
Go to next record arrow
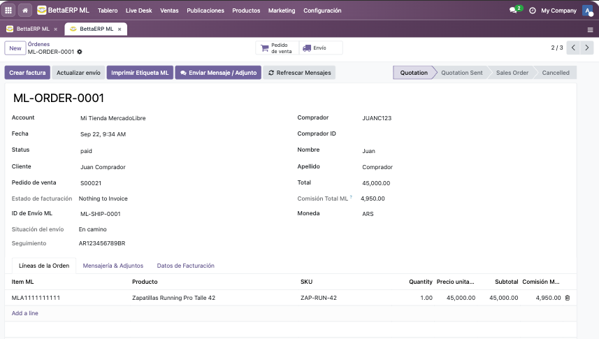(x=587, y=48)
